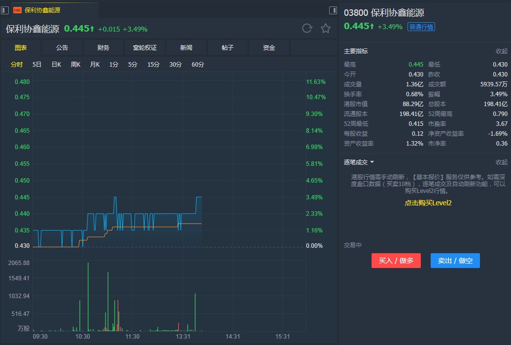
Task: Click the 港股市值 value 88.29亿
Action: 413,104
